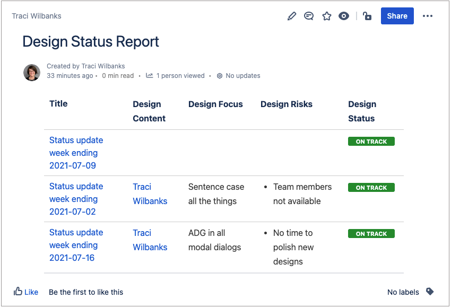
Task: Open the page views analytics icon
Action: 150,76
